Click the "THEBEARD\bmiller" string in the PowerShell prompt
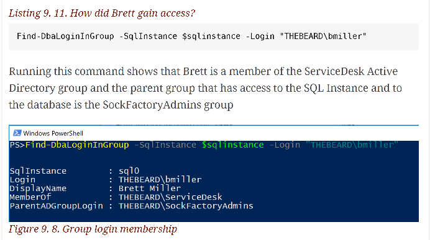 pos(352,144)
